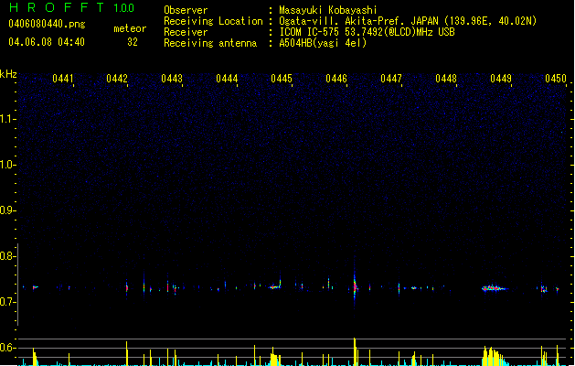
Task: Click the 0449 time marker
Action: click(x=501, y=79)
